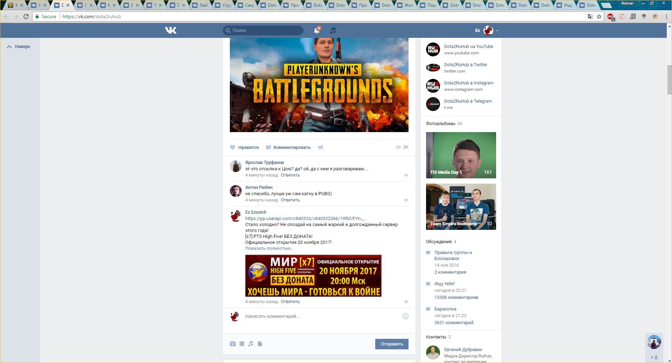Switch to the Ищу browser tab

(x=565, y=5)
